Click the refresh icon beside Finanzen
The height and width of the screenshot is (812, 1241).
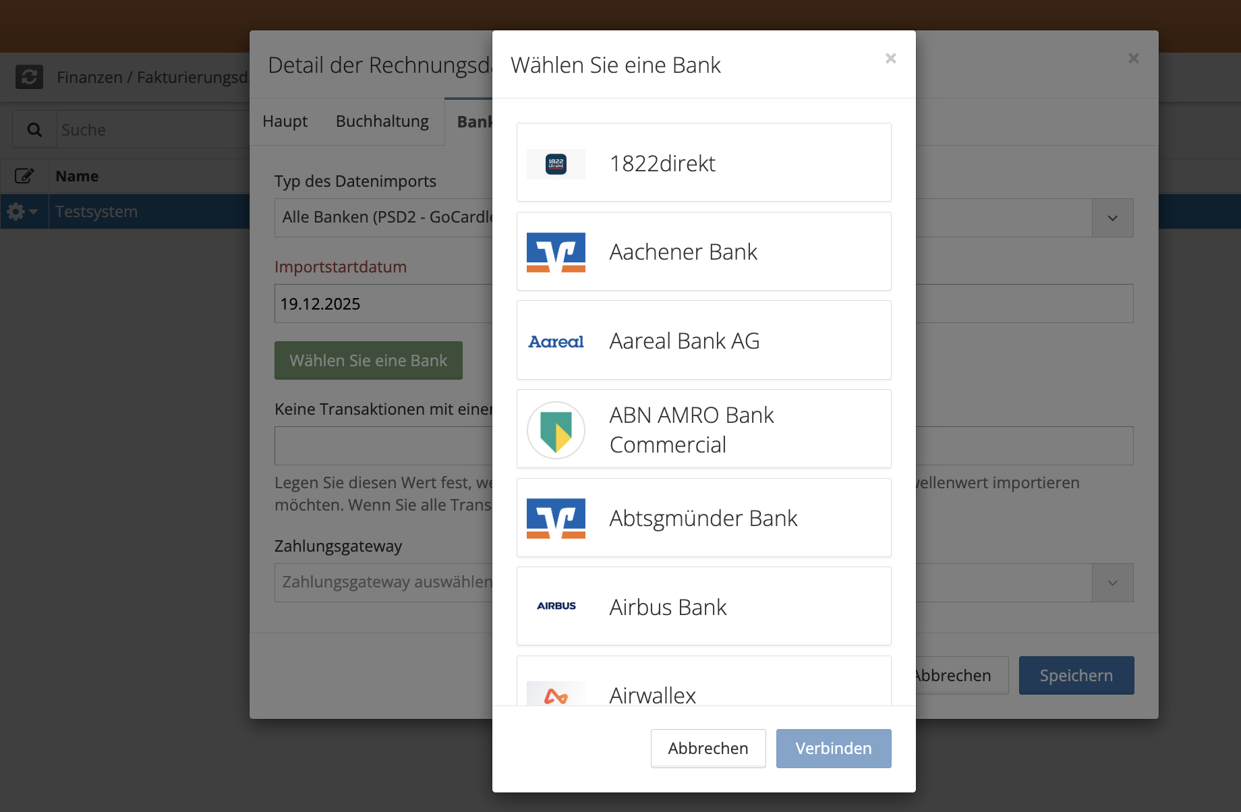click(x=29, y=77)
